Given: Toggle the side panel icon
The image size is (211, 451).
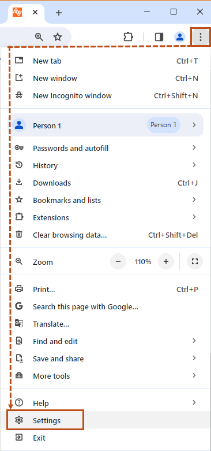Looking at the screenshot, I should tap(159, 37).
